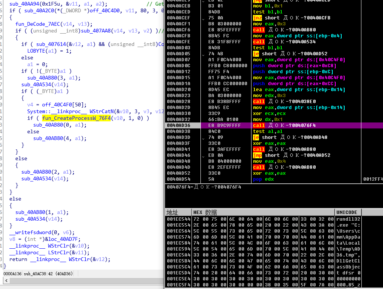The image size is (383, 289).
Task: Click the sub_40AB80(0, a1) call
Action: (x=60, y=125)
